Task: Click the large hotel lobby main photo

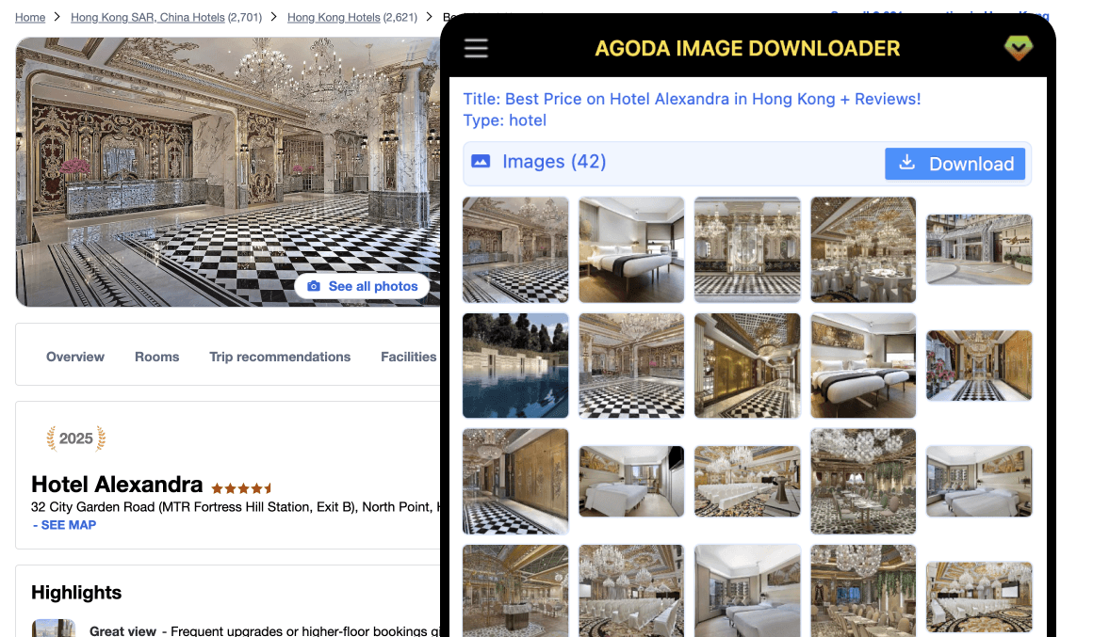Action: (228, 172)
